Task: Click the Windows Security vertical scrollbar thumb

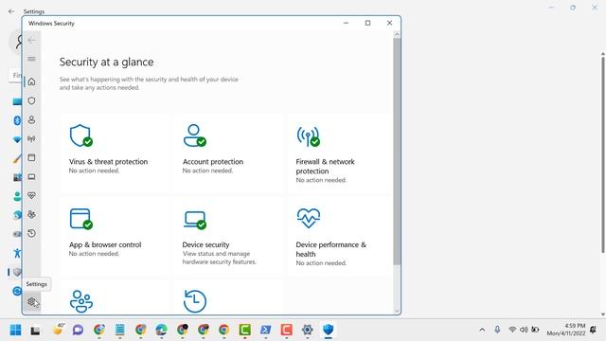Action: pyautogui.click(x=397, y=152)
